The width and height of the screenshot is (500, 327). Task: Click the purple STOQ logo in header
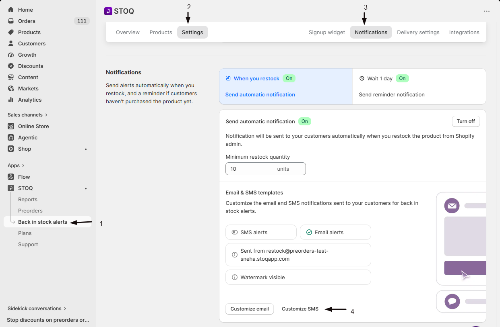108,11
